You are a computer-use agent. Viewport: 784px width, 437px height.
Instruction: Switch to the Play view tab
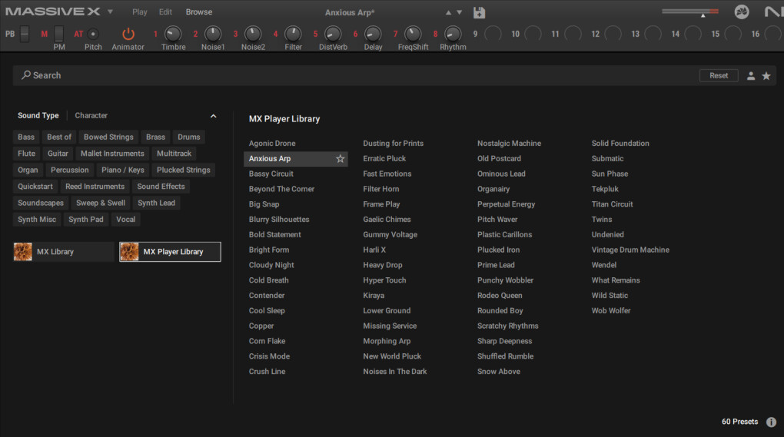(x=139, y=12)
